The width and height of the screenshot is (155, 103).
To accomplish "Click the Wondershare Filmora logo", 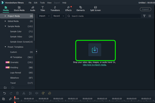I will [3, 3].
